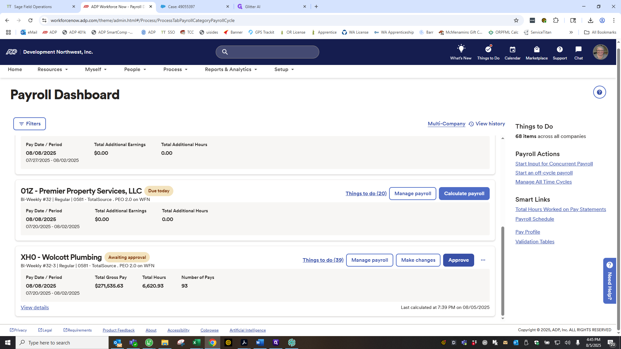Open All Bookmarks folder
Viewport: 621px width, 349px height.
pyautogui.click(x=600, y=32)
